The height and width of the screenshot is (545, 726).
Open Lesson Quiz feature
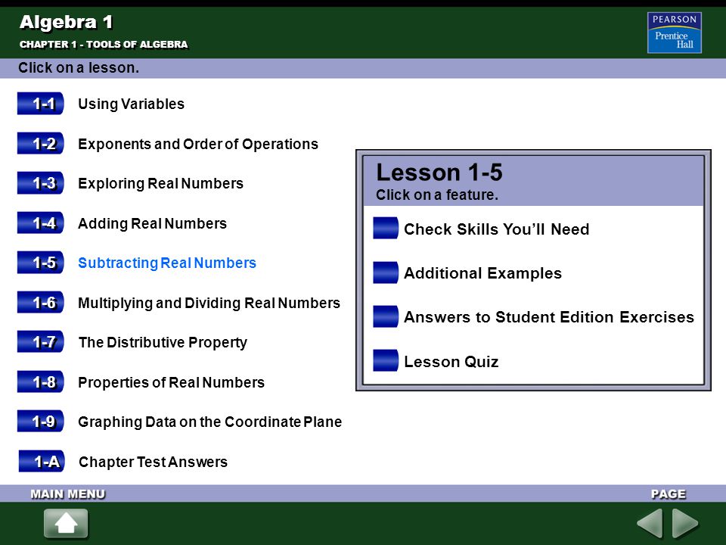click(451, 362)
